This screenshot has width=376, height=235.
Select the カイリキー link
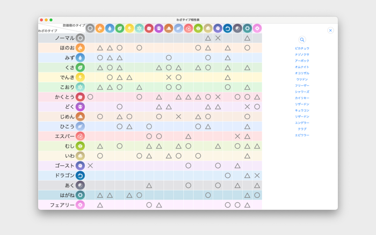pyautogui.click(x=302, y=98)
